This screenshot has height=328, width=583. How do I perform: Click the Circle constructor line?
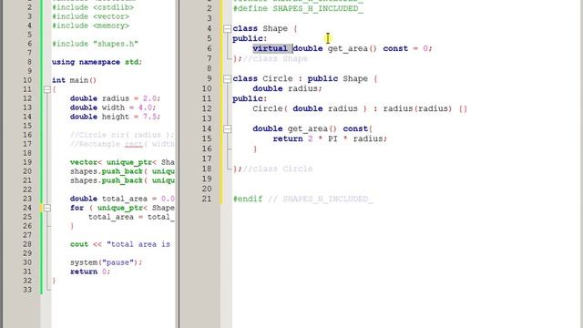click(360, 109)
